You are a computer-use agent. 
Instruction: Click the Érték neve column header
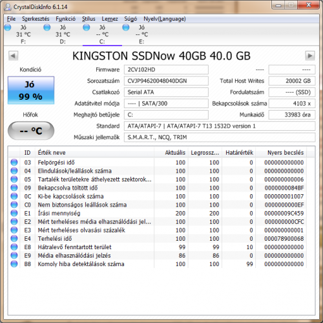point(94,153)
